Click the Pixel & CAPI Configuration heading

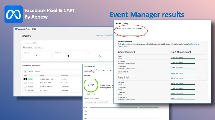[31, 66]
